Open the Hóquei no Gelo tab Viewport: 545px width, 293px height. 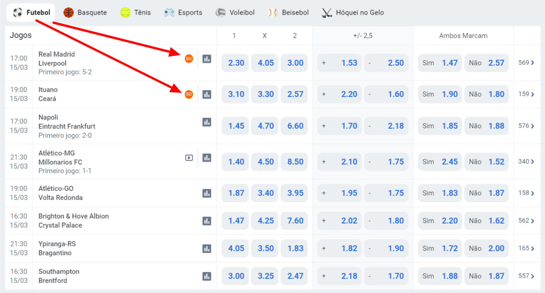click(353, 13)
